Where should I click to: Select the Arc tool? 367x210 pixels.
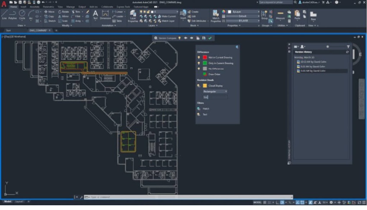(x=31, y=15)
